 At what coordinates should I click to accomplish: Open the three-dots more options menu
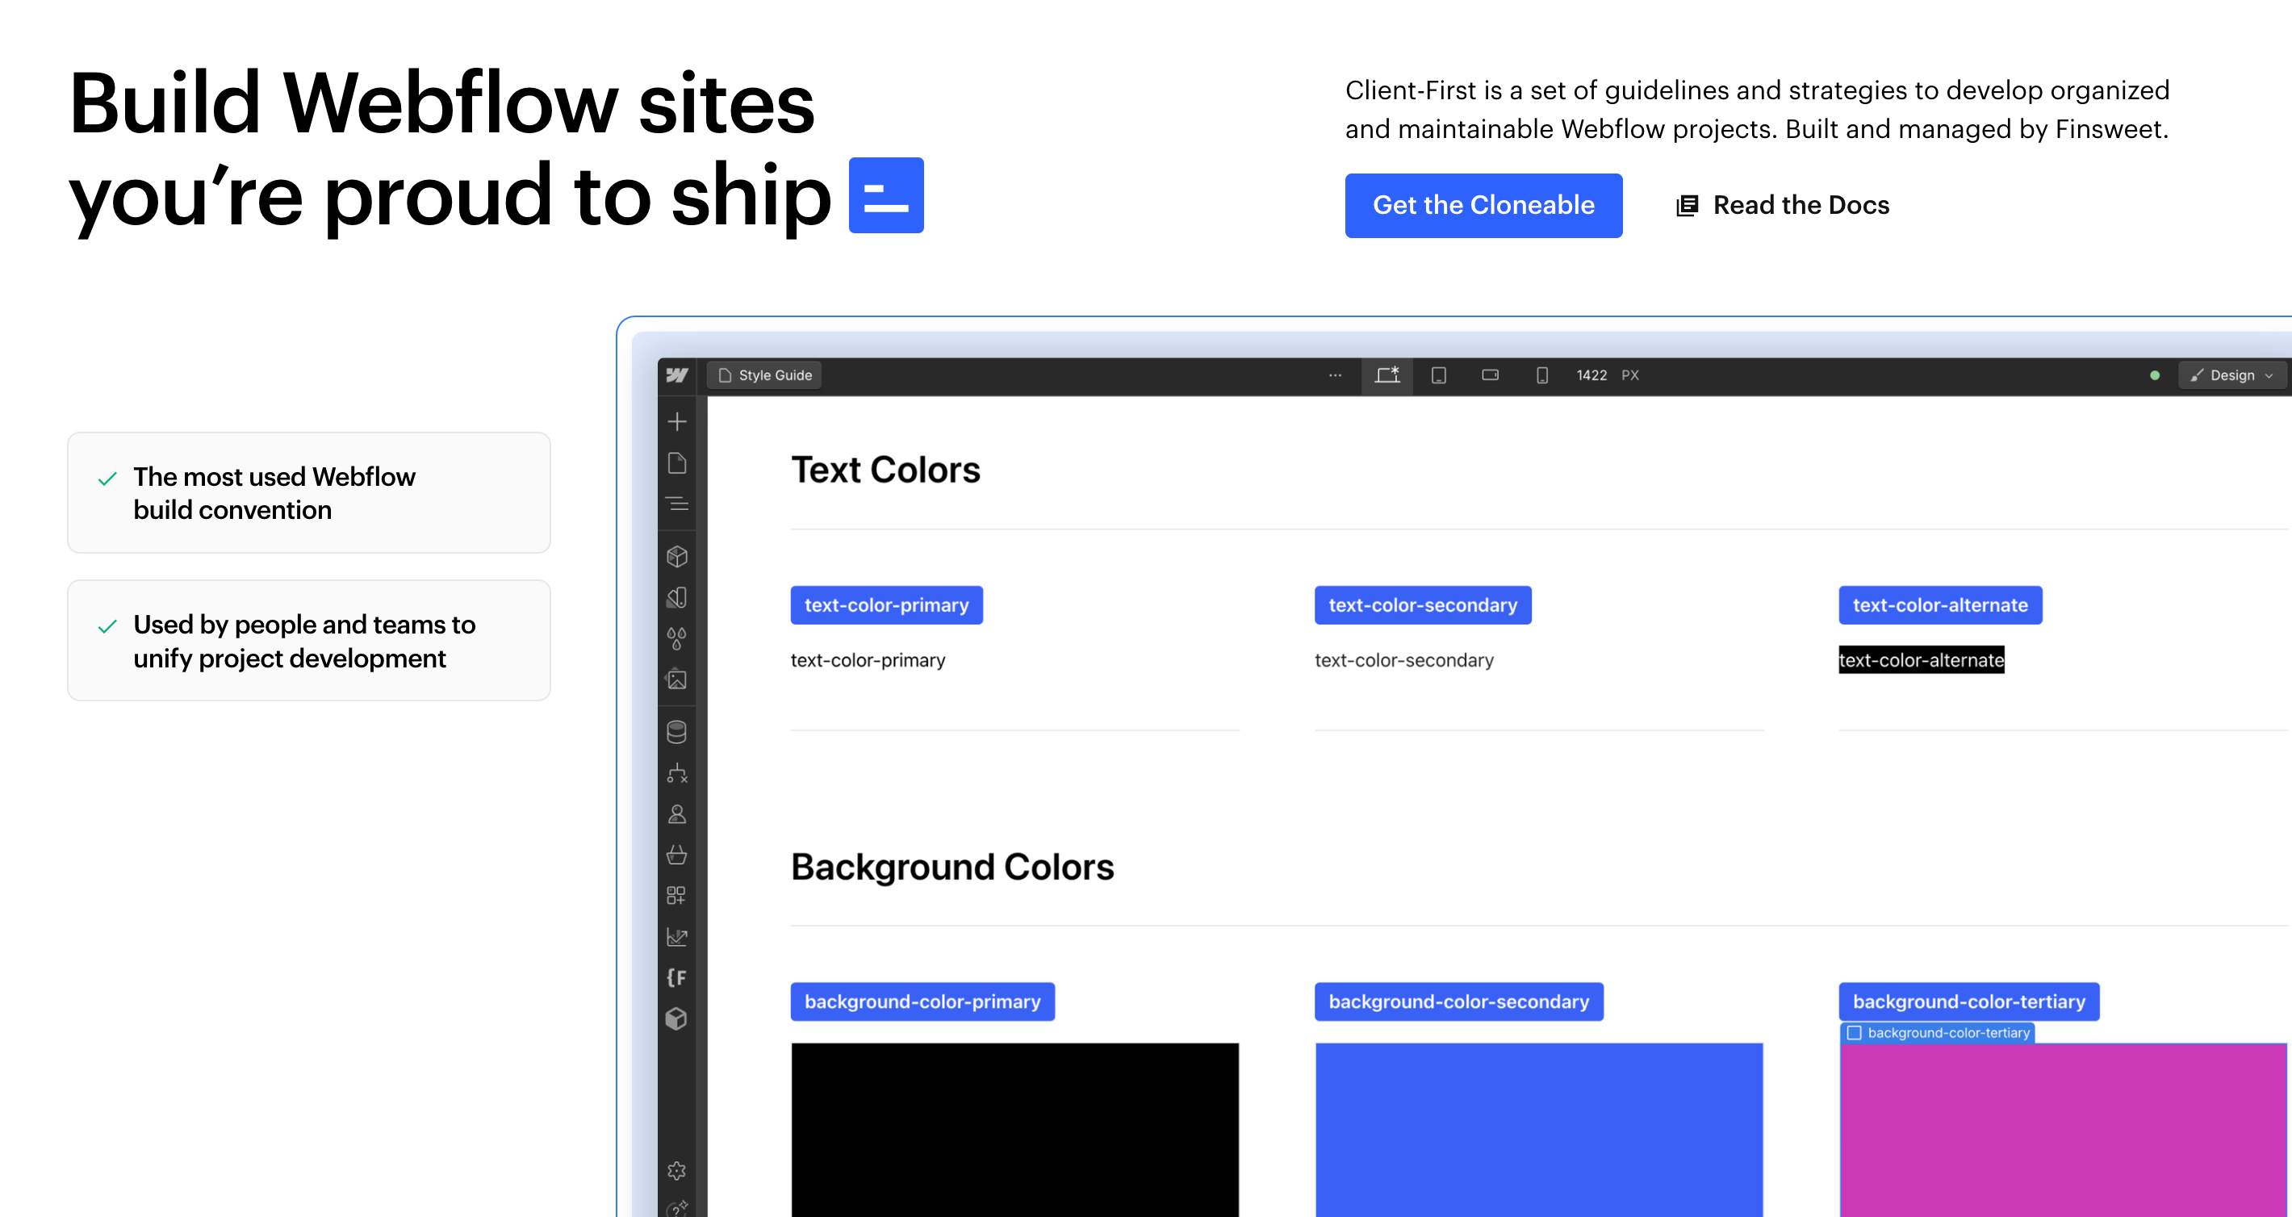click(x=1335, y=375)
